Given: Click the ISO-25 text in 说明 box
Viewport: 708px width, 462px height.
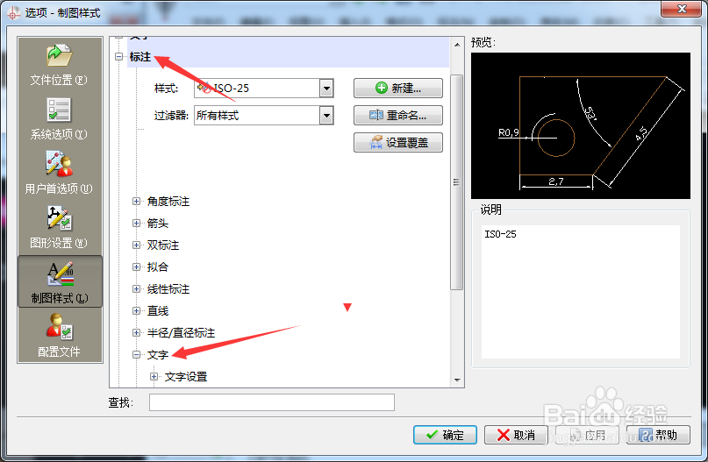Looking at the screenshot, I should pyautogui.click(x=500, y=234).
